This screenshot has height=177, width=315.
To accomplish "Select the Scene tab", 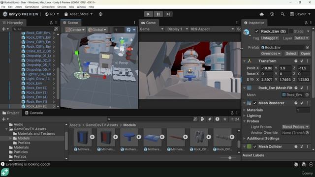I will (70, 23).
